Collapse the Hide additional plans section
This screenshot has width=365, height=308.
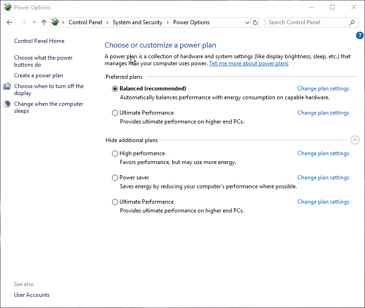point(354,140)
